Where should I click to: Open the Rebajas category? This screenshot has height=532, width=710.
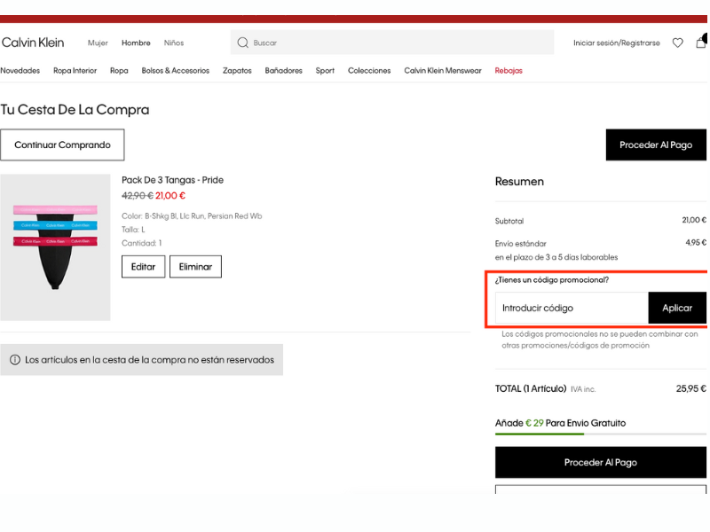509,71
